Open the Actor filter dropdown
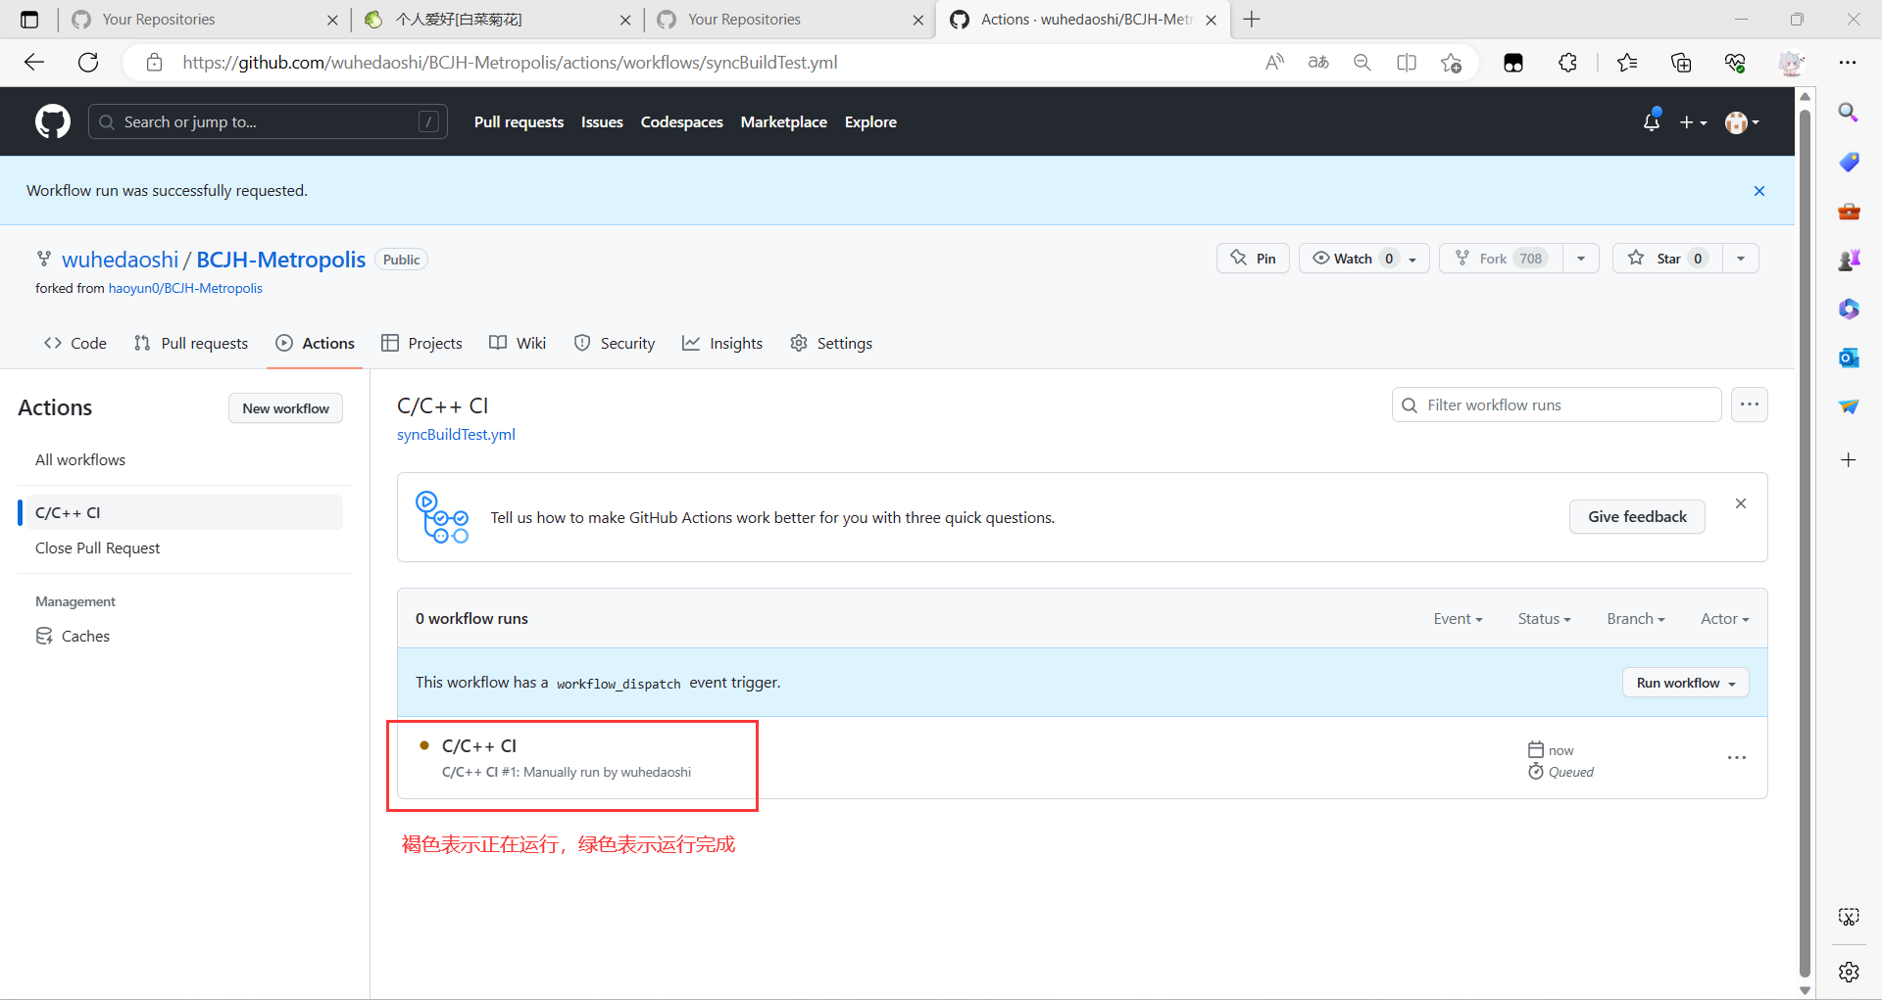Image resolution: width=1882 pixels, height=1000 pixels. click(x=1724, y=619)
